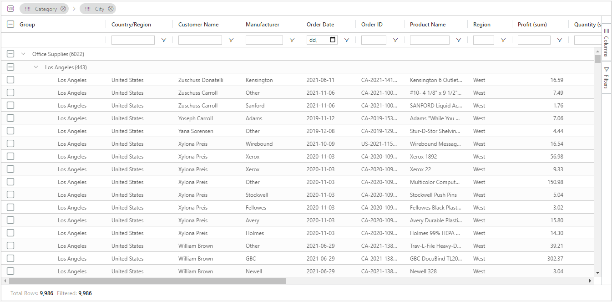Open Product Name filter funnel icon

tap(459, 40)
